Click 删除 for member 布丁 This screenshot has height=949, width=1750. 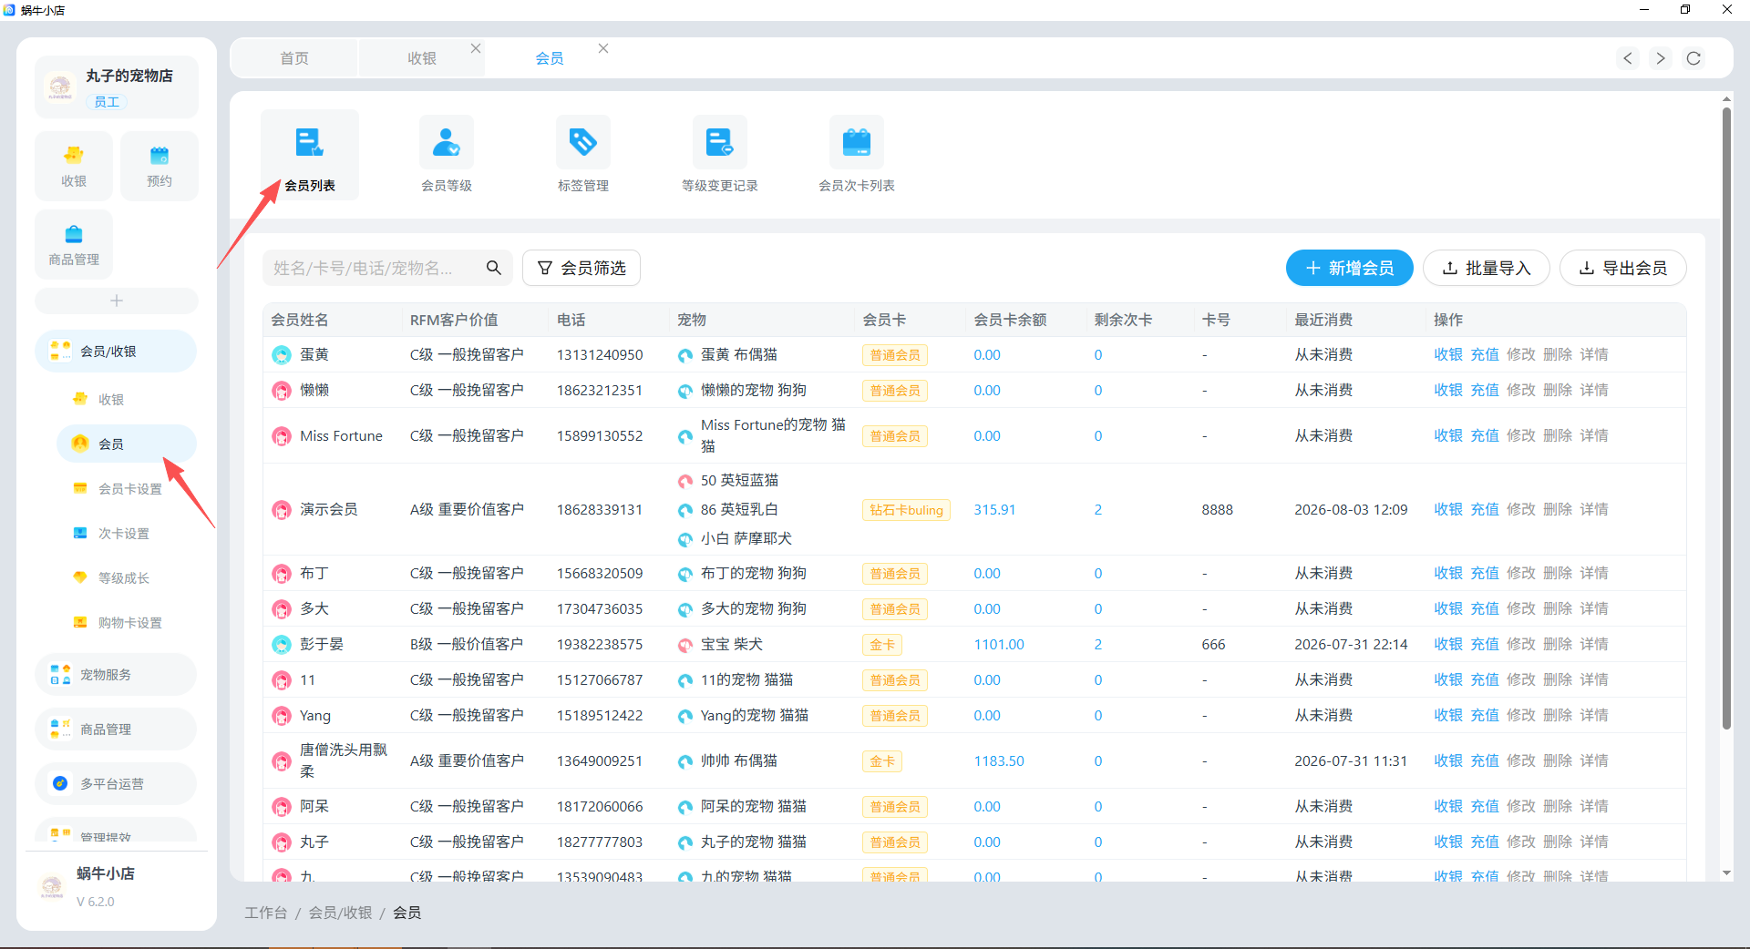[x=1558, y=573]
